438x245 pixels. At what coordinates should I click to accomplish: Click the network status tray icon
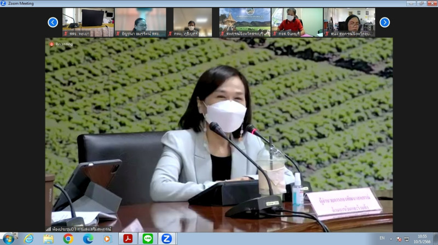coord(406,239)
